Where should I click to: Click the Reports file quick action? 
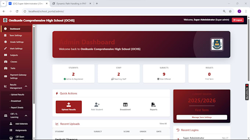154,107
